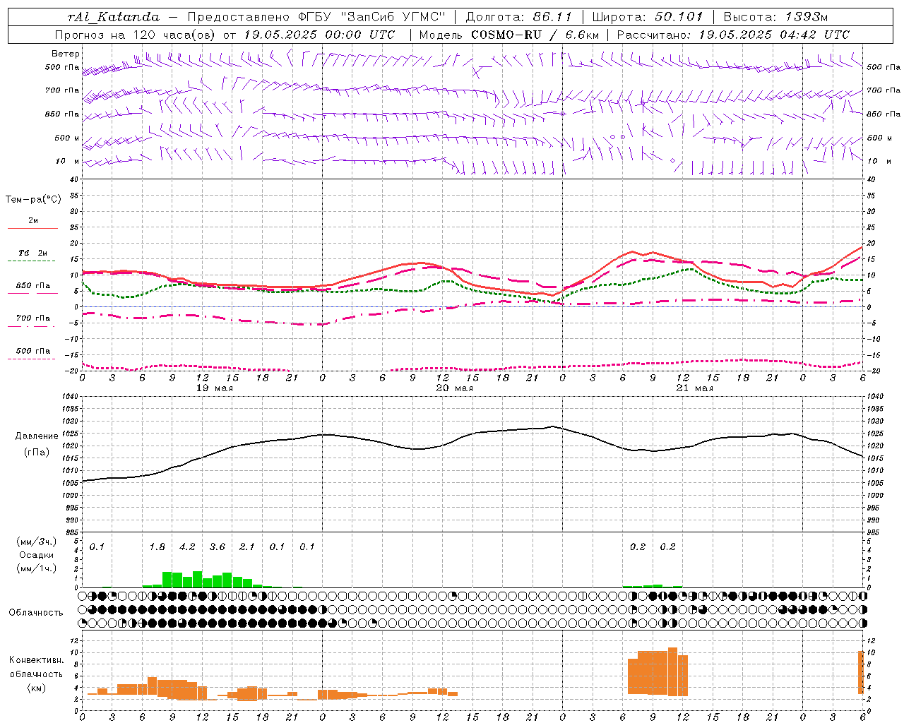Screen dimensions: 904x723
Task: Click the 'Td 2м' dew point legend entry
Action: [x=33, y=253]
